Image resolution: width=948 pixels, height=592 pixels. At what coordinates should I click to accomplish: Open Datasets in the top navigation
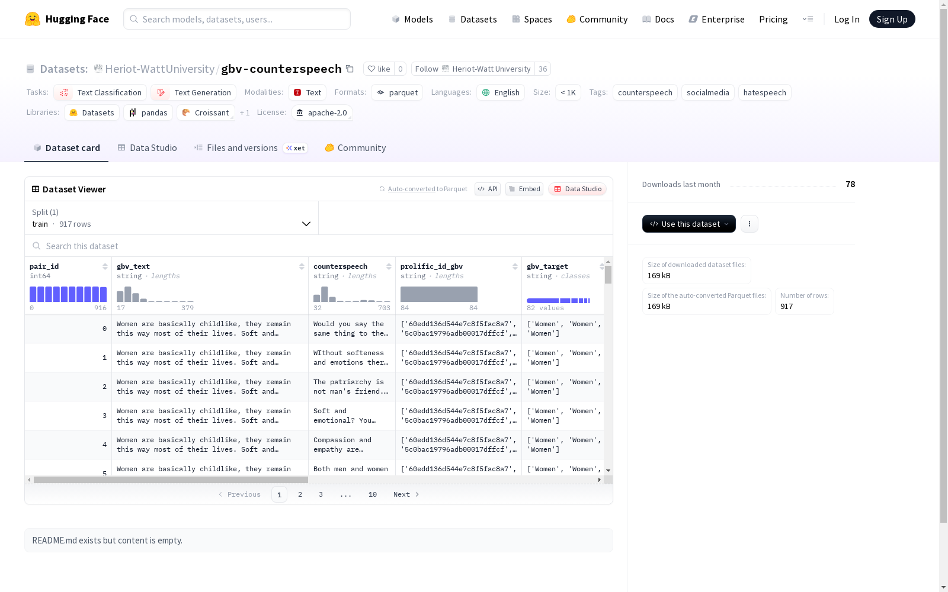[472, 19]
